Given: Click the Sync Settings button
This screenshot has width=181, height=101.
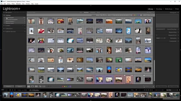Looking at the screenshot, I should (x=173, y=86).
